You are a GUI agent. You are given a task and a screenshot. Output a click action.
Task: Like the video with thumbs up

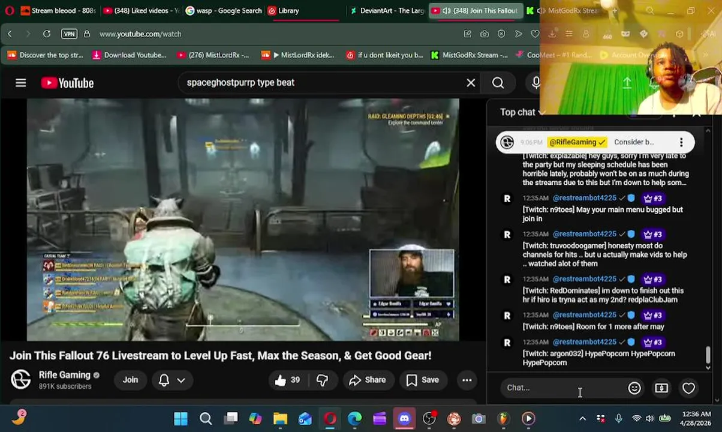click(287, 380)
